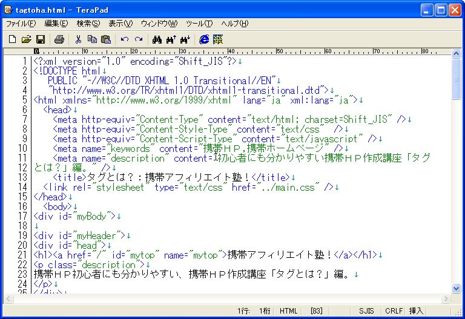Open the ヘルプ(H) menu

click(234, 24)
